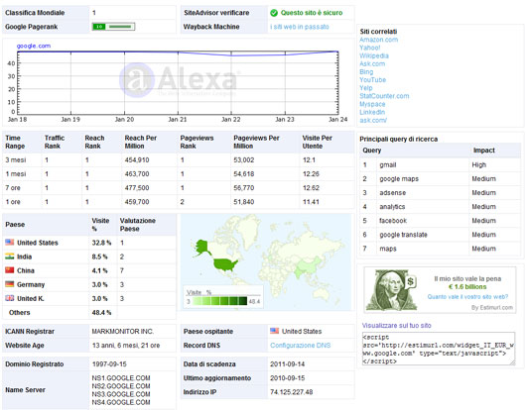Click the '74.125.227.48' IP address
The image size is (526, 410).
point(292,392)
